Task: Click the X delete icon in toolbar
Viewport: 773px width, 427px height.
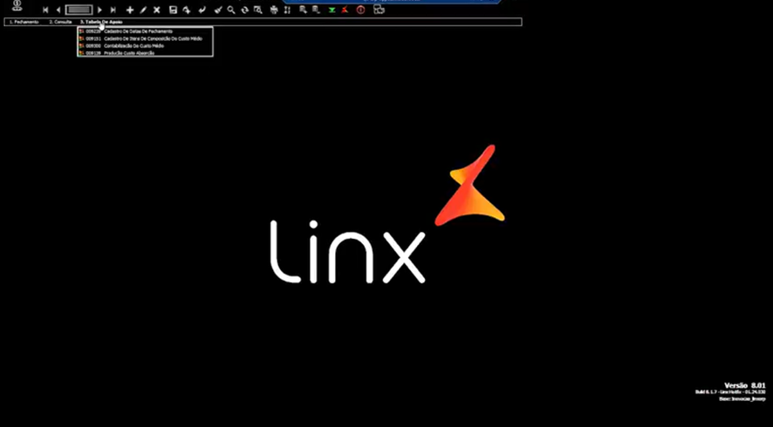Action: [x=157, y=10]
